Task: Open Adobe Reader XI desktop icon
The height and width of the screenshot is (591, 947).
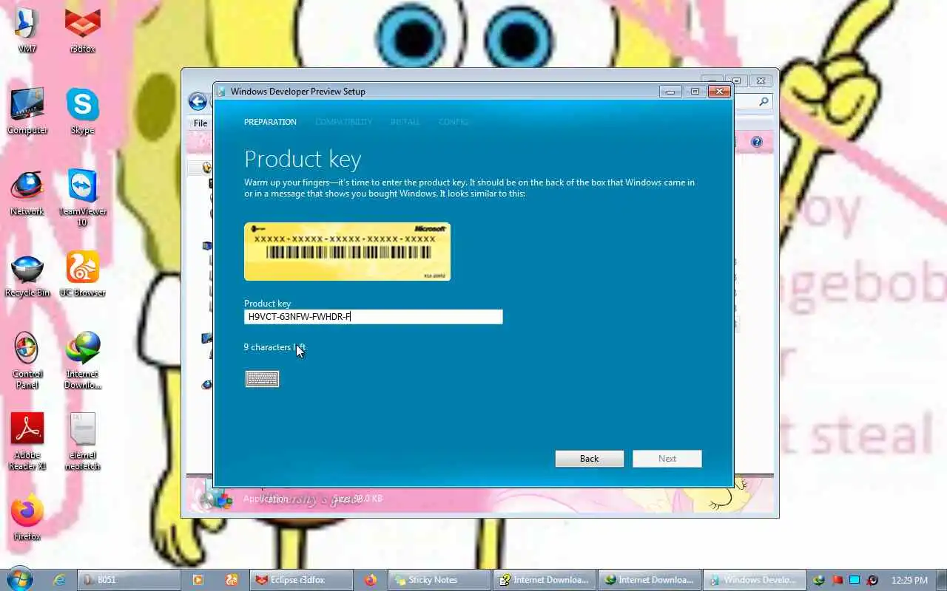Action: point(27,442)
